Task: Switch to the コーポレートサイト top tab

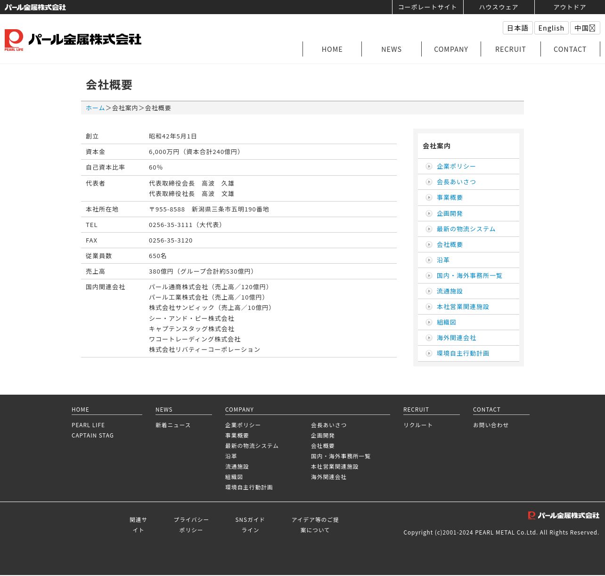Action: coord(427,7)
